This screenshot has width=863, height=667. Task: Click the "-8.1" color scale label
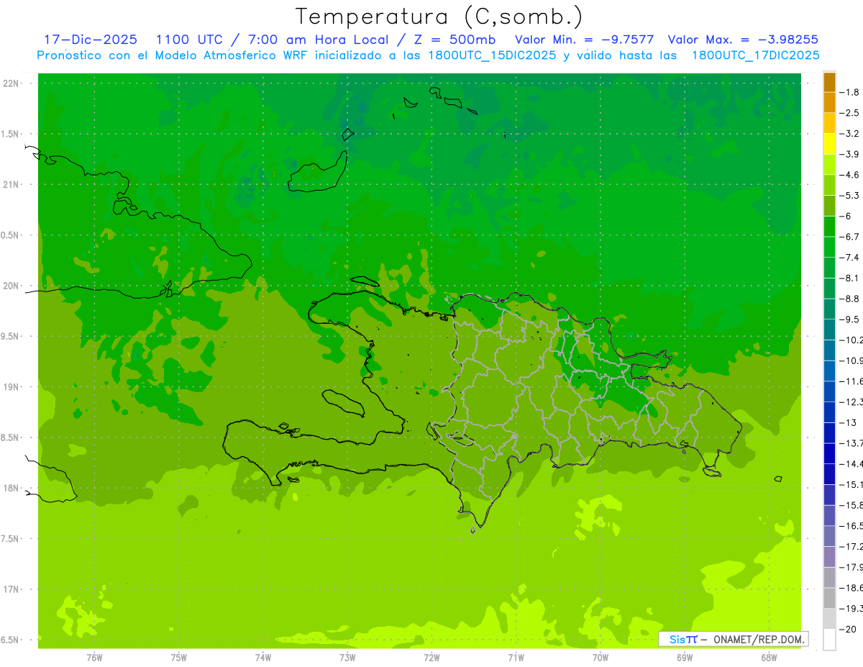[x=850, y=278]
